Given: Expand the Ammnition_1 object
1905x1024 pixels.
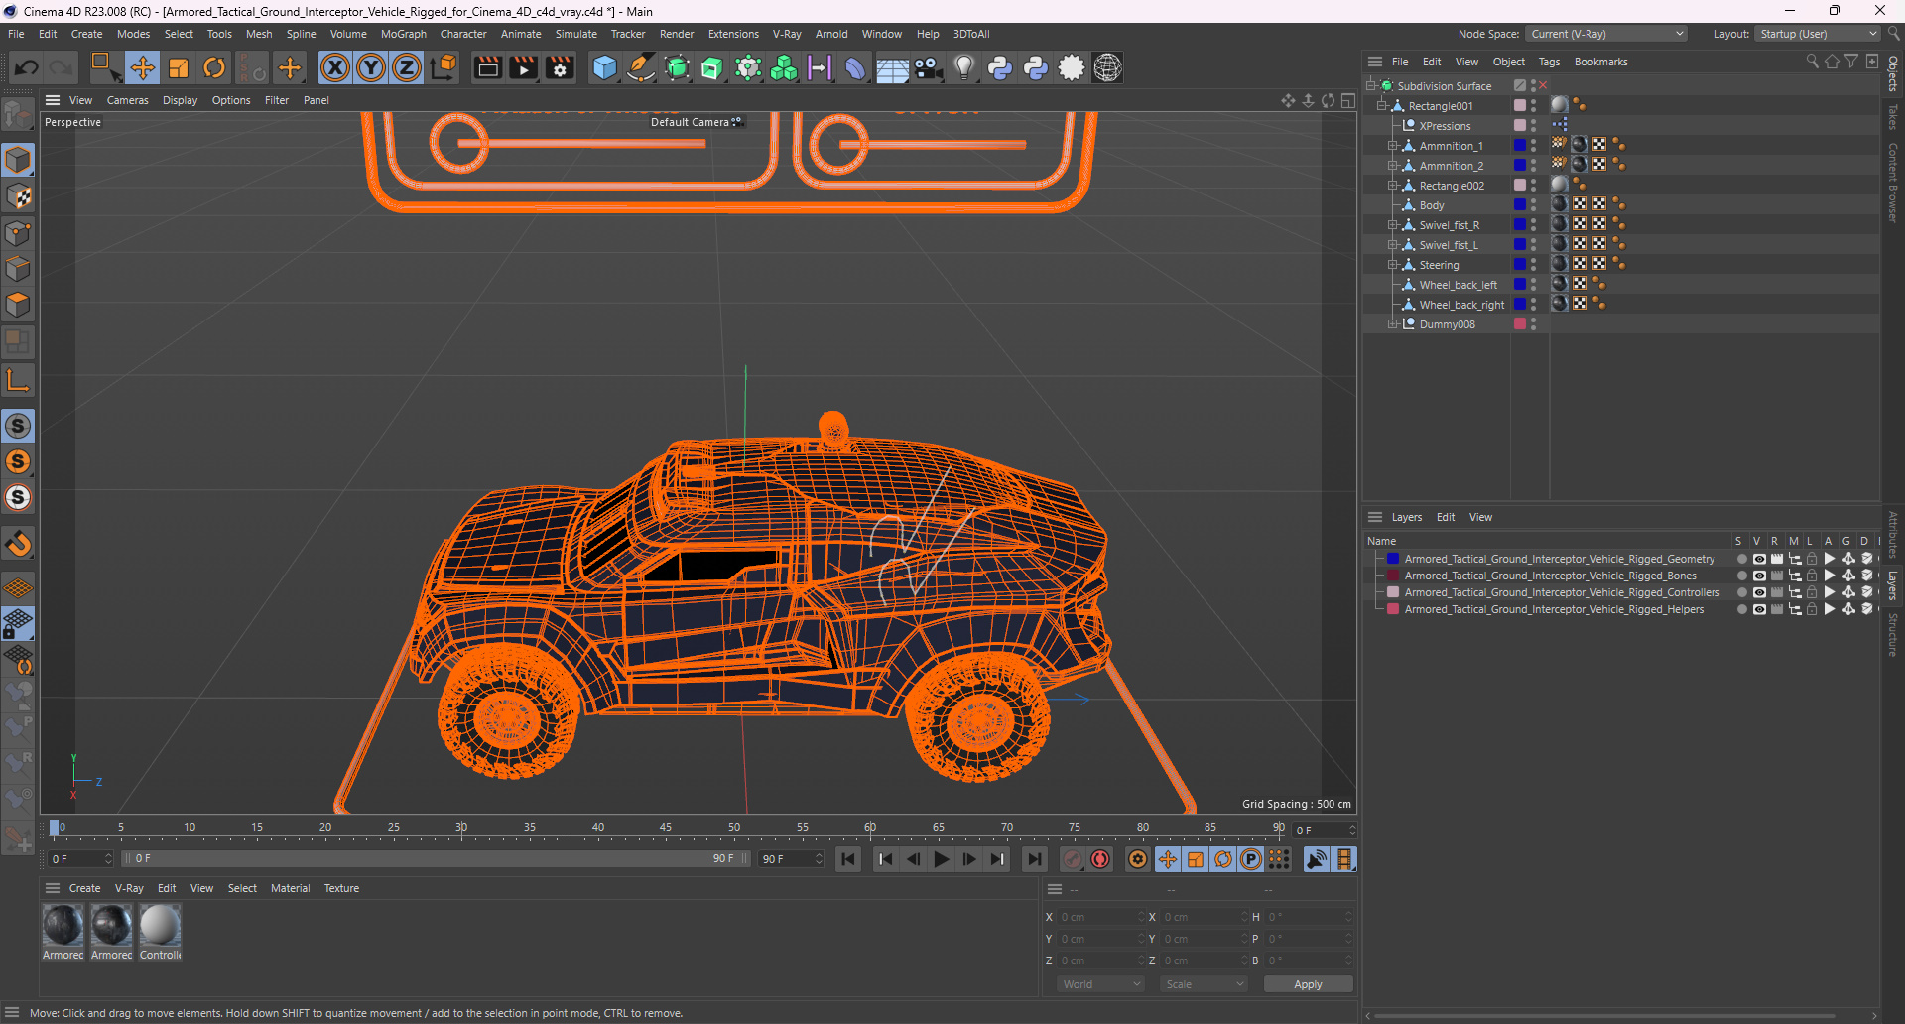Looking at the screenshot, I should pyautogui.click(x=1392, y=146).
